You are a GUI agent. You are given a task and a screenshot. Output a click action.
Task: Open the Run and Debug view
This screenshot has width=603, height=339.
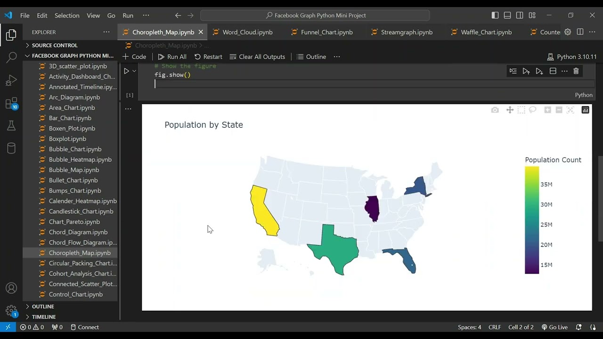pos(11,81)
